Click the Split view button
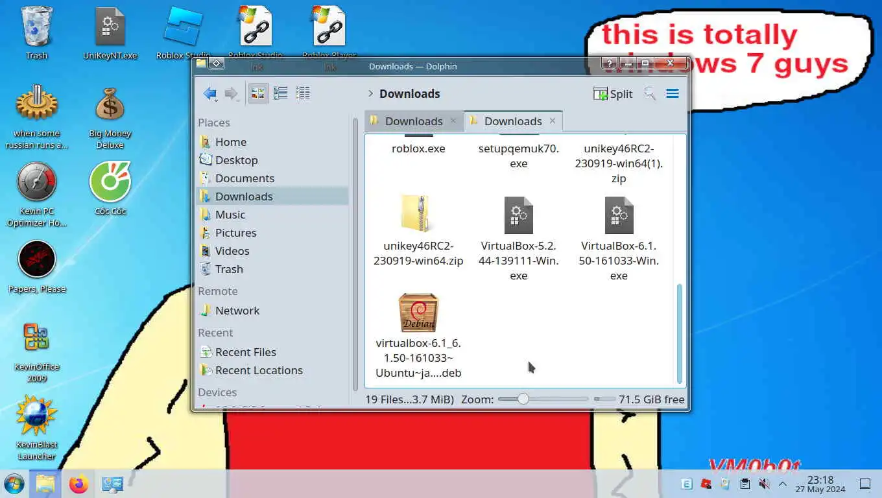 tap(613, 94)
